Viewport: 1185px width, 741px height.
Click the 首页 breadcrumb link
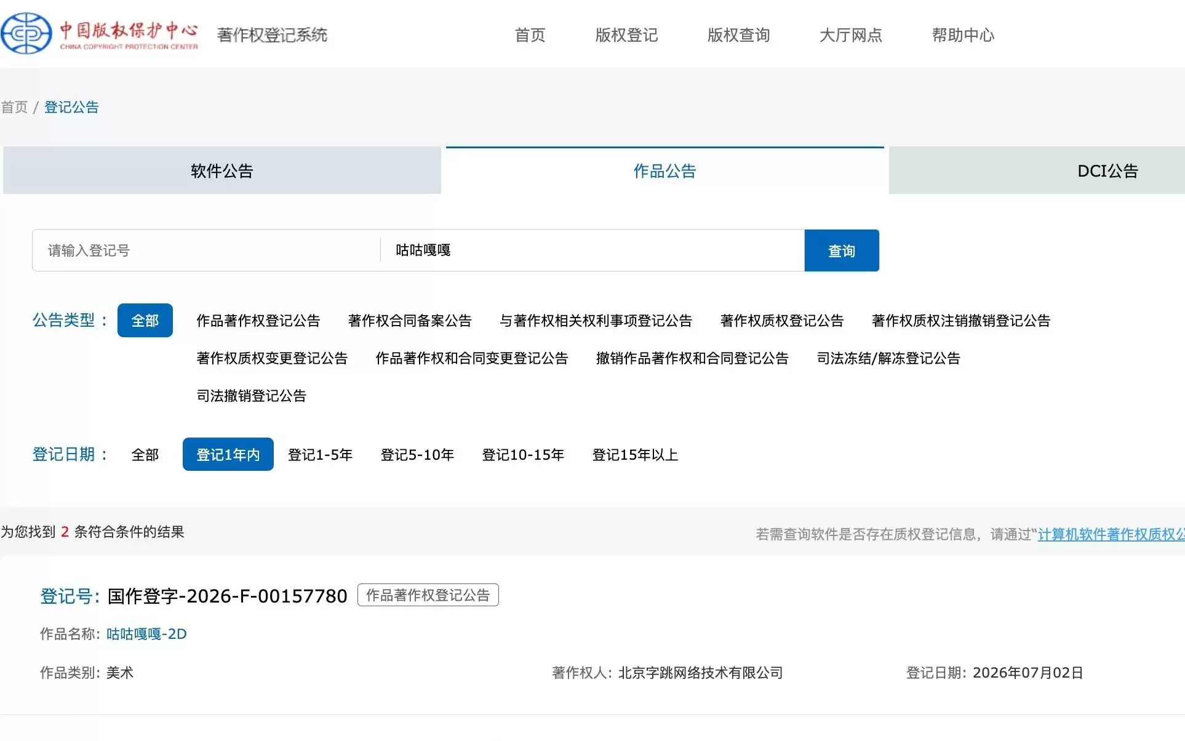click(15, 107)
